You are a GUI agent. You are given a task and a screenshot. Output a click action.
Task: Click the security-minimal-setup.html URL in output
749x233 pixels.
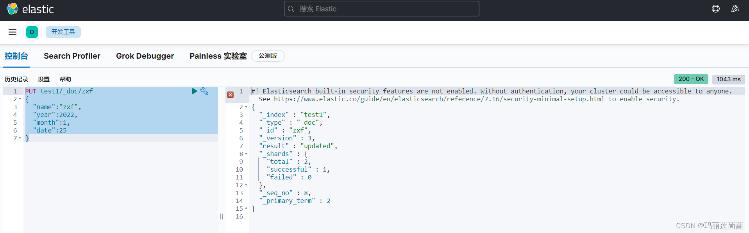tap(439, 99)
